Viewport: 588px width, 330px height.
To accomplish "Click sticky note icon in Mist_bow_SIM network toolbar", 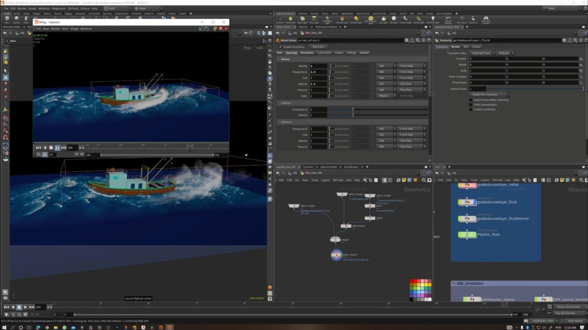I will (404, 180).
